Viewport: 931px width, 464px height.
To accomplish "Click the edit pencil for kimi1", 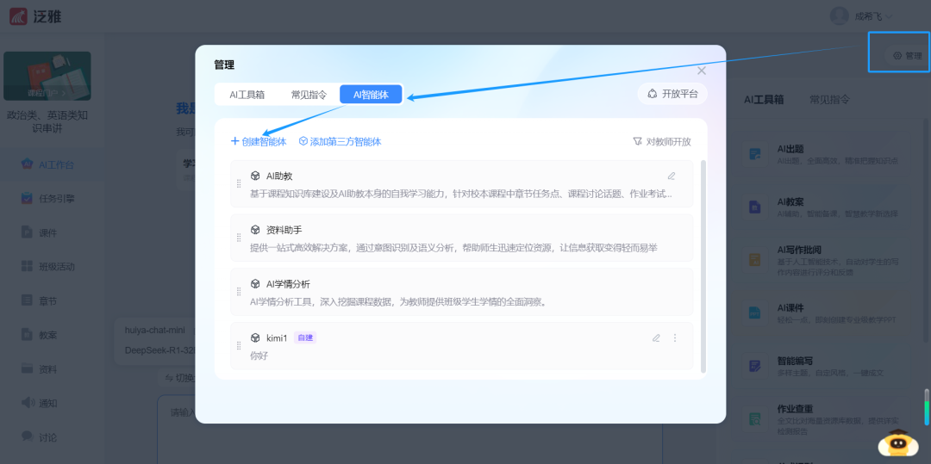I will click(656, 337).
